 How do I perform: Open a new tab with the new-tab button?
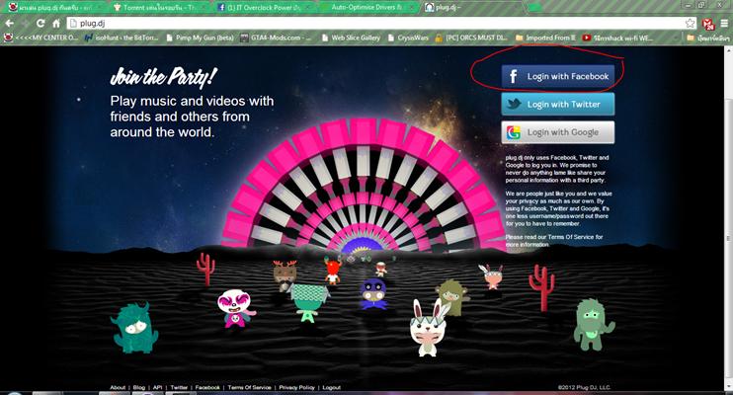534,8
